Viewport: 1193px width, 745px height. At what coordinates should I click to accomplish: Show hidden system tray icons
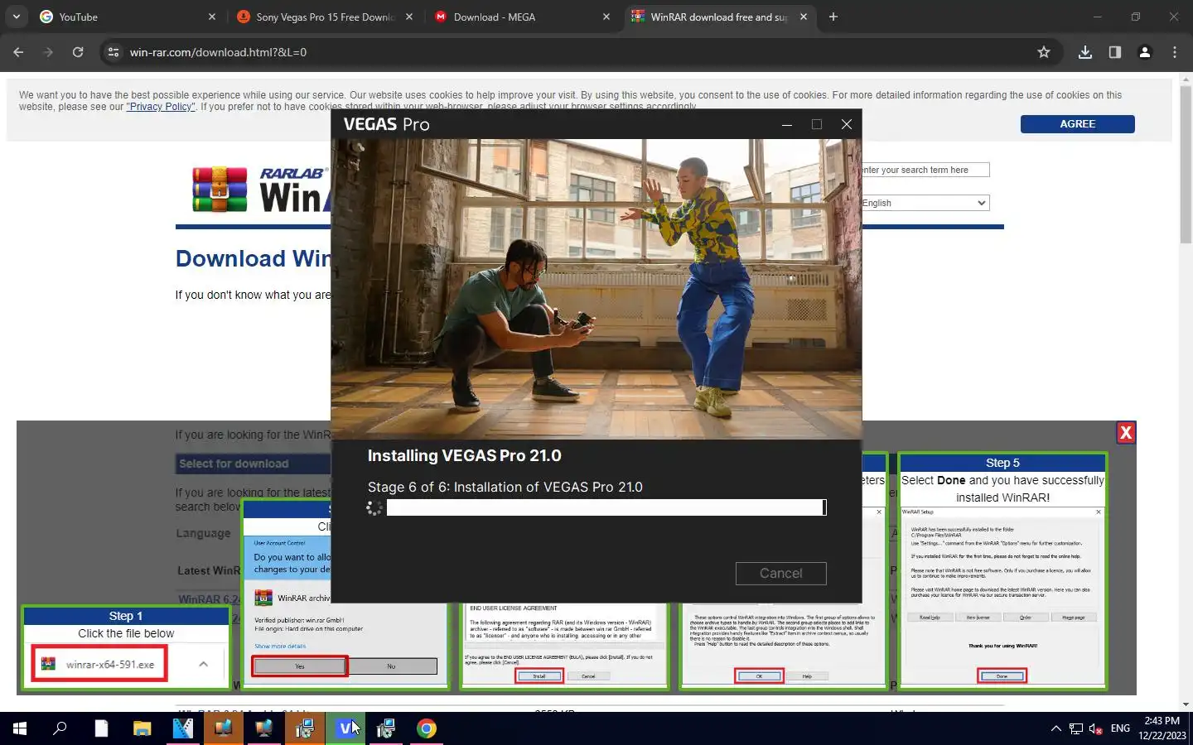pyautogui.click(x=1055, y=728)
